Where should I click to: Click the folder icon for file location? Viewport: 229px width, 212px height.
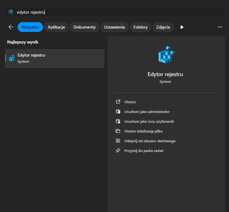(x=118, y=131)
